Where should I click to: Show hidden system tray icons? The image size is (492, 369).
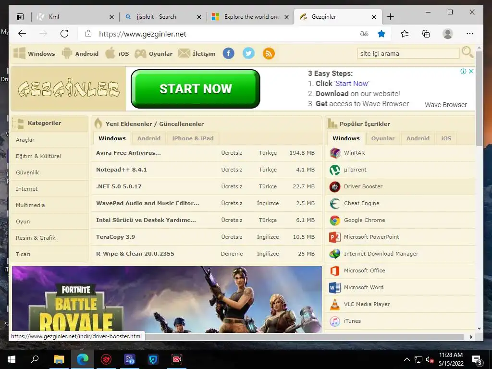pos(406,359)
